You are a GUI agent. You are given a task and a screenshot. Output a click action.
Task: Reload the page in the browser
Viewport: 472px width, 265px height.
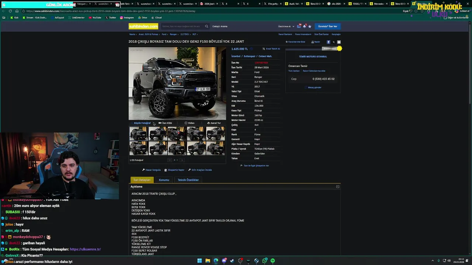(10, 11)
